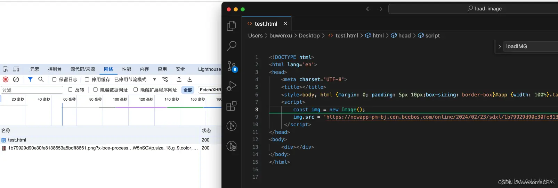The width and height of the screenshot is (558, 188).
Task: Select the 网络 DevTools tab
Action: pyautogui.click(x=108, y=69)
